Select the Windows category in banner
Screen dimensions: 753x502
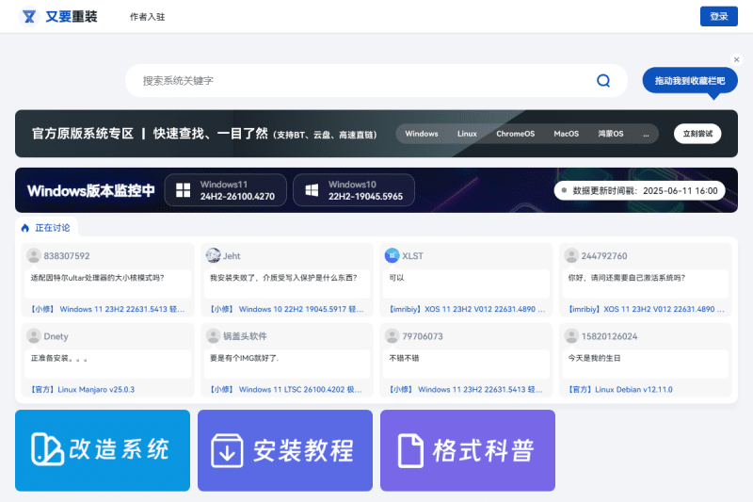pos(421,134)
